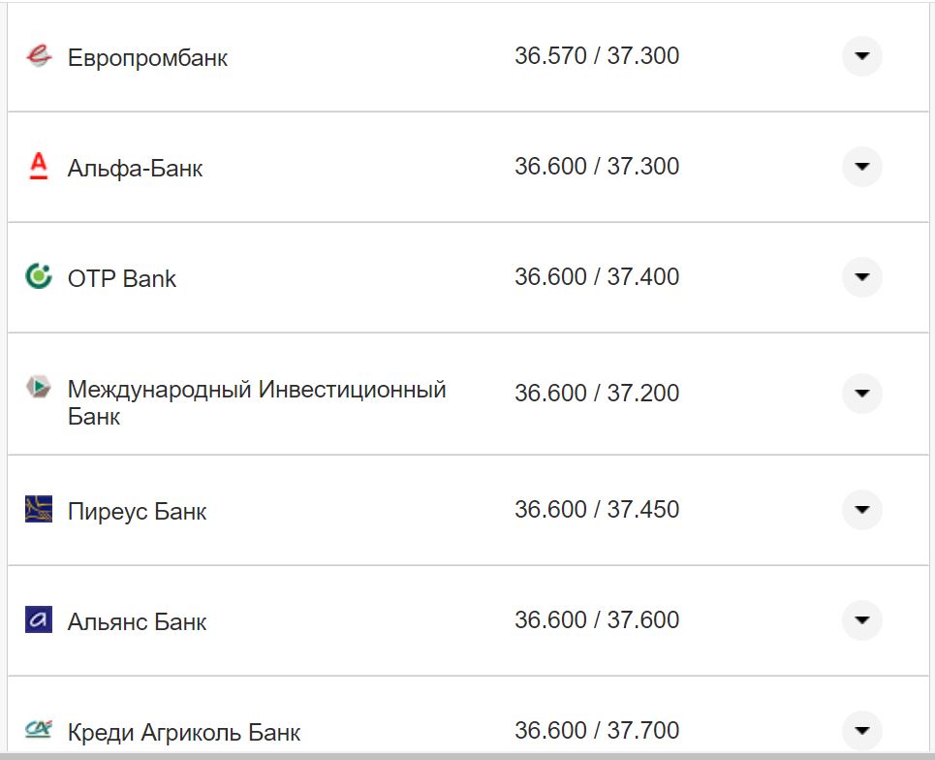Click the OTP Bank green logo
The image size is (935, 760).
coord(36,276)
